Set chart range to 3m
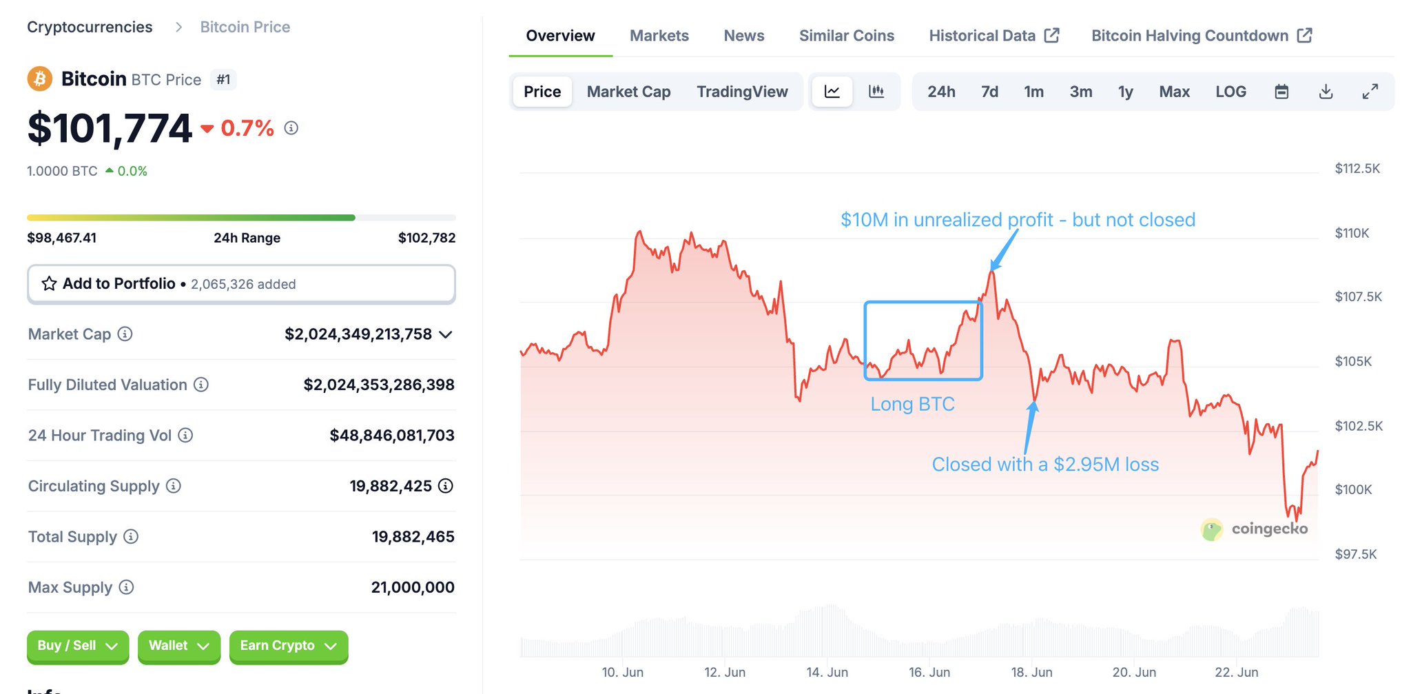Image resolution: width=1411 pixels, height=694 pixels. tap(1081, 92)
